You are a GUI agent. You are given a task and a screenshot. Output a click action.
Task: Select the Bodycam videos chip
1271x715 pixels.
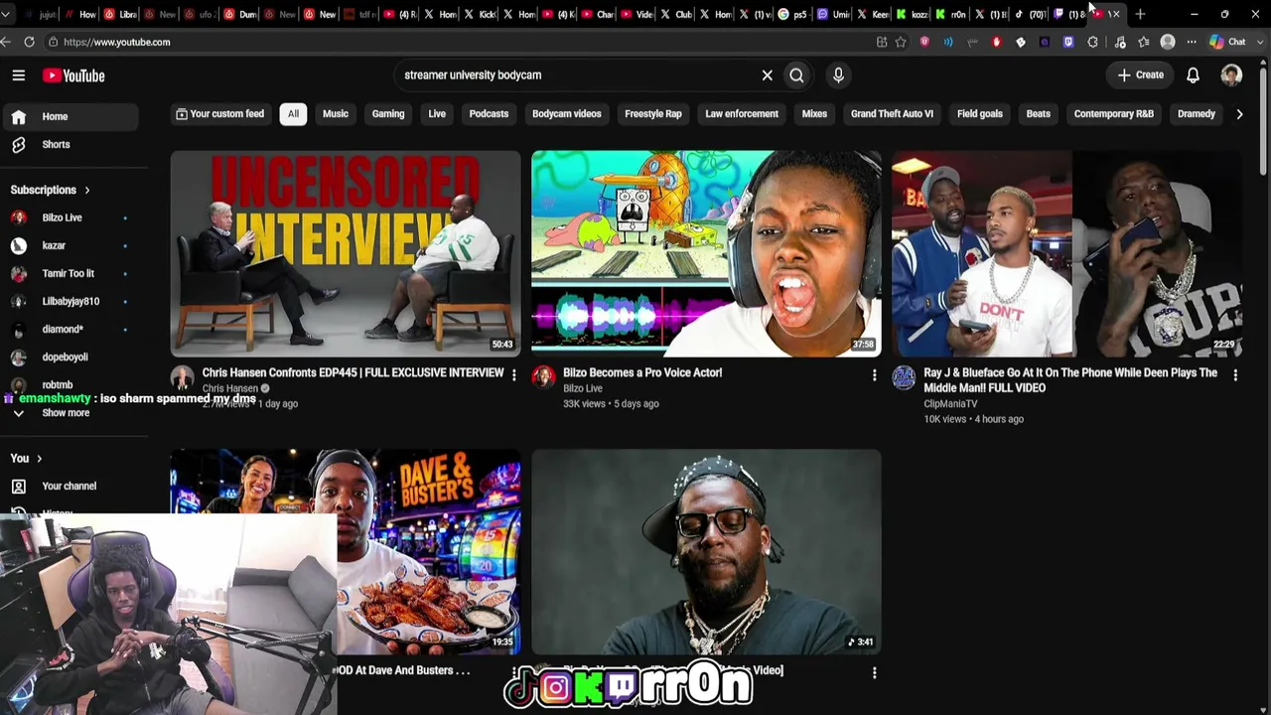[567, 114]
